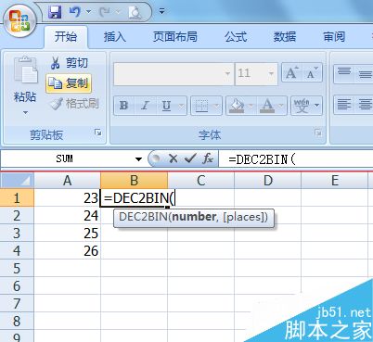Open the underline style dropdown
Viewport: 373px width, 342px height.
pyautogui.click(x=182, y=106)
